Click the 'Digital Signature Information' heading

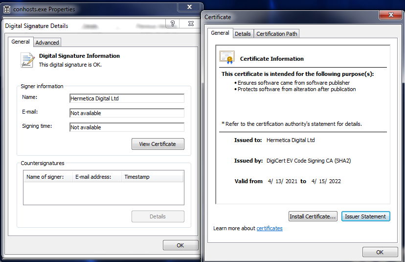click(79, 56)
